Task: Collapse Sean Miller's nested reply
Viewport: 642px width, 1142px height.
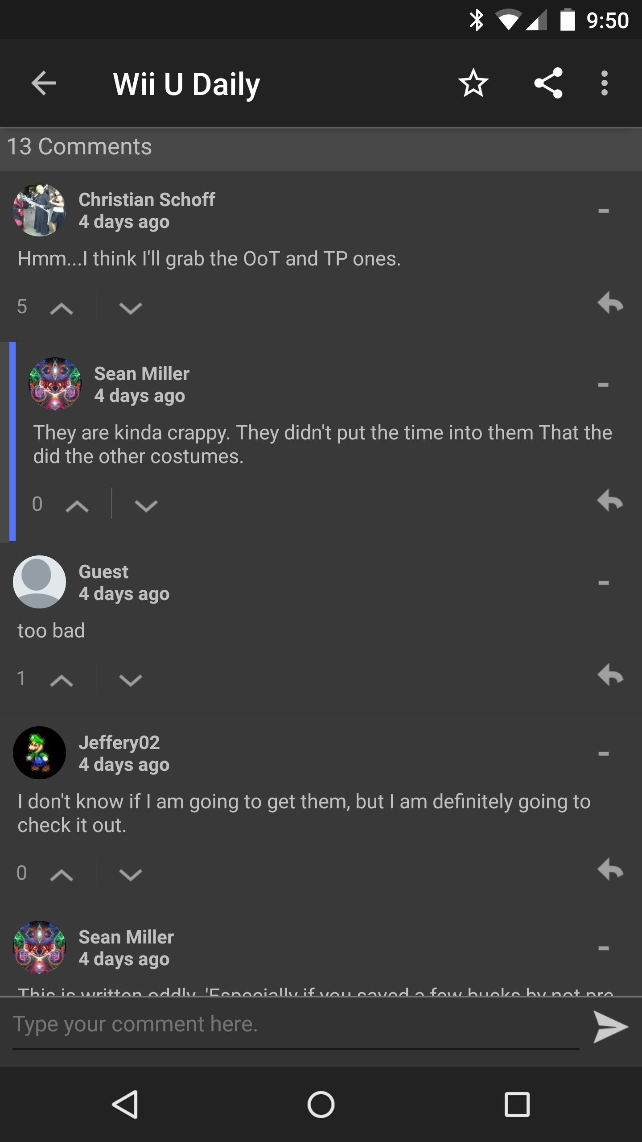Action: pyautogui.click(x=604, y=385)
